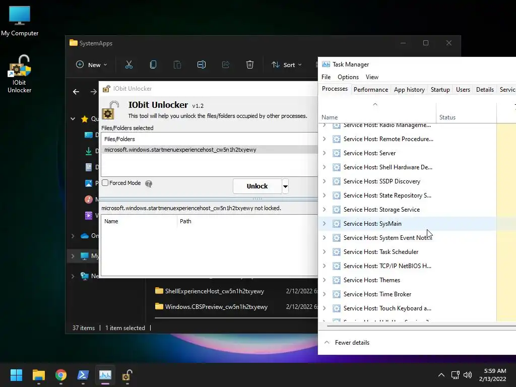Image resolution: width=516 pixels, height=387 pixels.
Task: Click the volume speaker icon in tray
Action: point(467,375)
